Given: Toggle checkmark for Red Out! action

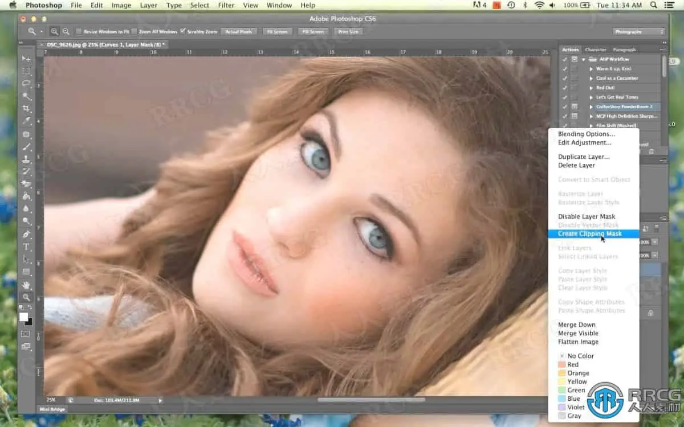Looking at the screenshot, I should click(x=565, y=88).
